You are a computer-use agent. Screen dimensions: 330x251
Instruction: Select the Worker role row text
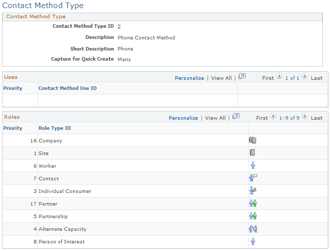(48, 166)
